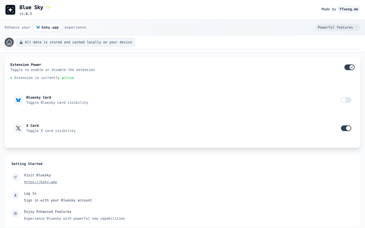The height and width of the screenshot is (228, 365).
Task: Click the v1.0.3 version label
Action: click(x=26, y=14)
